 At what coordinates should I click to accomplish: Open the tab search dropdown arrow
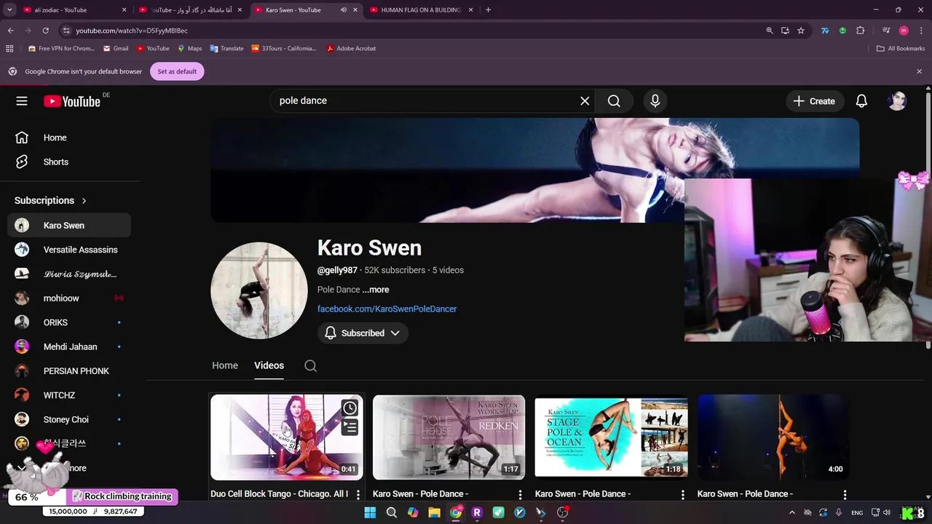coord(9,10)
